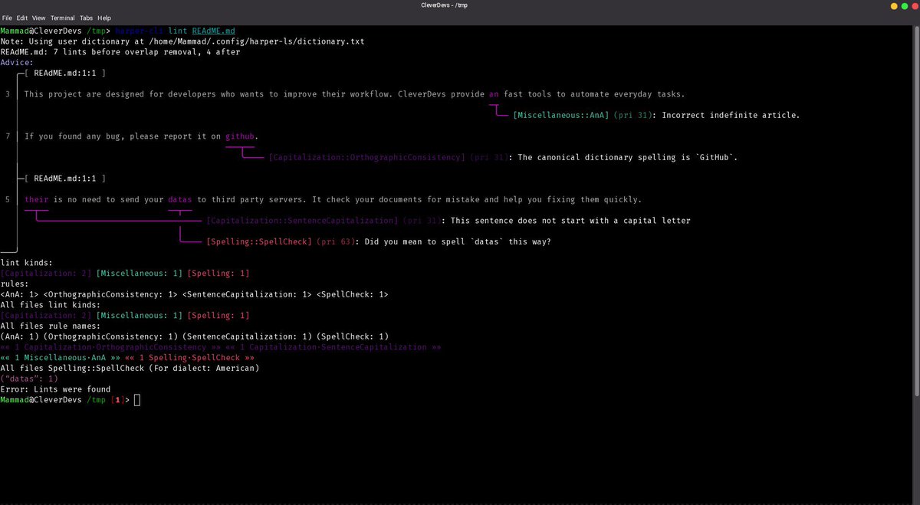Viewport: 920px width, 505px height.
Task: Click the sentence "If you found any bug, please report it on"
Action: [123, 136]
